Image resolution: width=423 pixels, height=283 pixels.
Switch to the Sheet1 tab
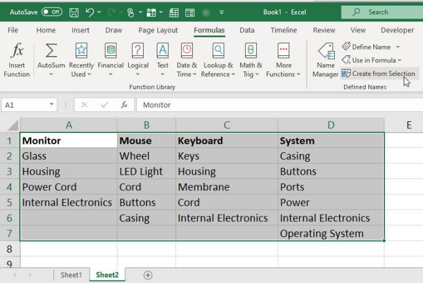(x=71, y=275)
